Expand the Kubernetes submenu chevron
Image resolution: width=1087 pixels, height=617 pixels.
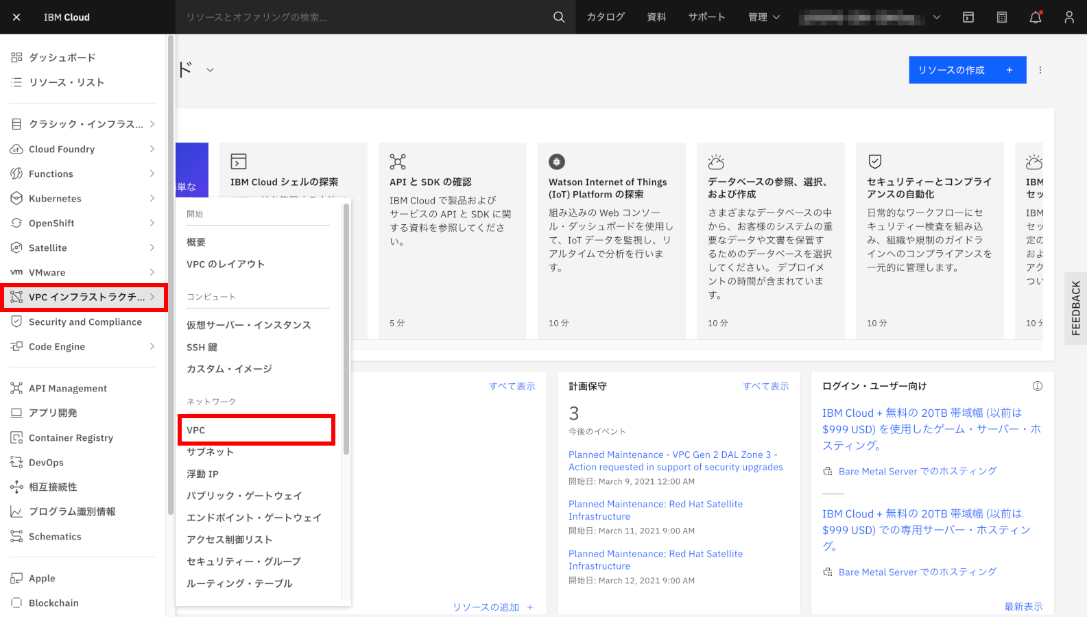pos(152,198)
